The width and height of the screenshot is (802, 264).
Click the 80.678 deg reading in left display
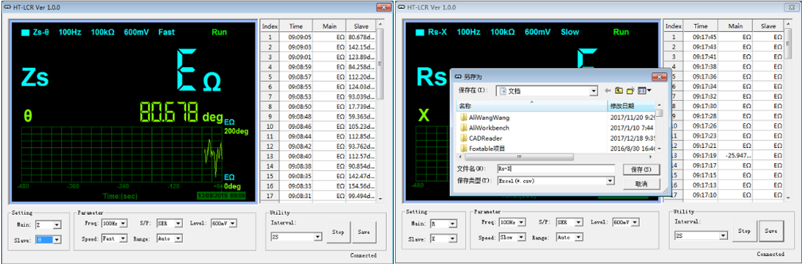click(181, 113)
